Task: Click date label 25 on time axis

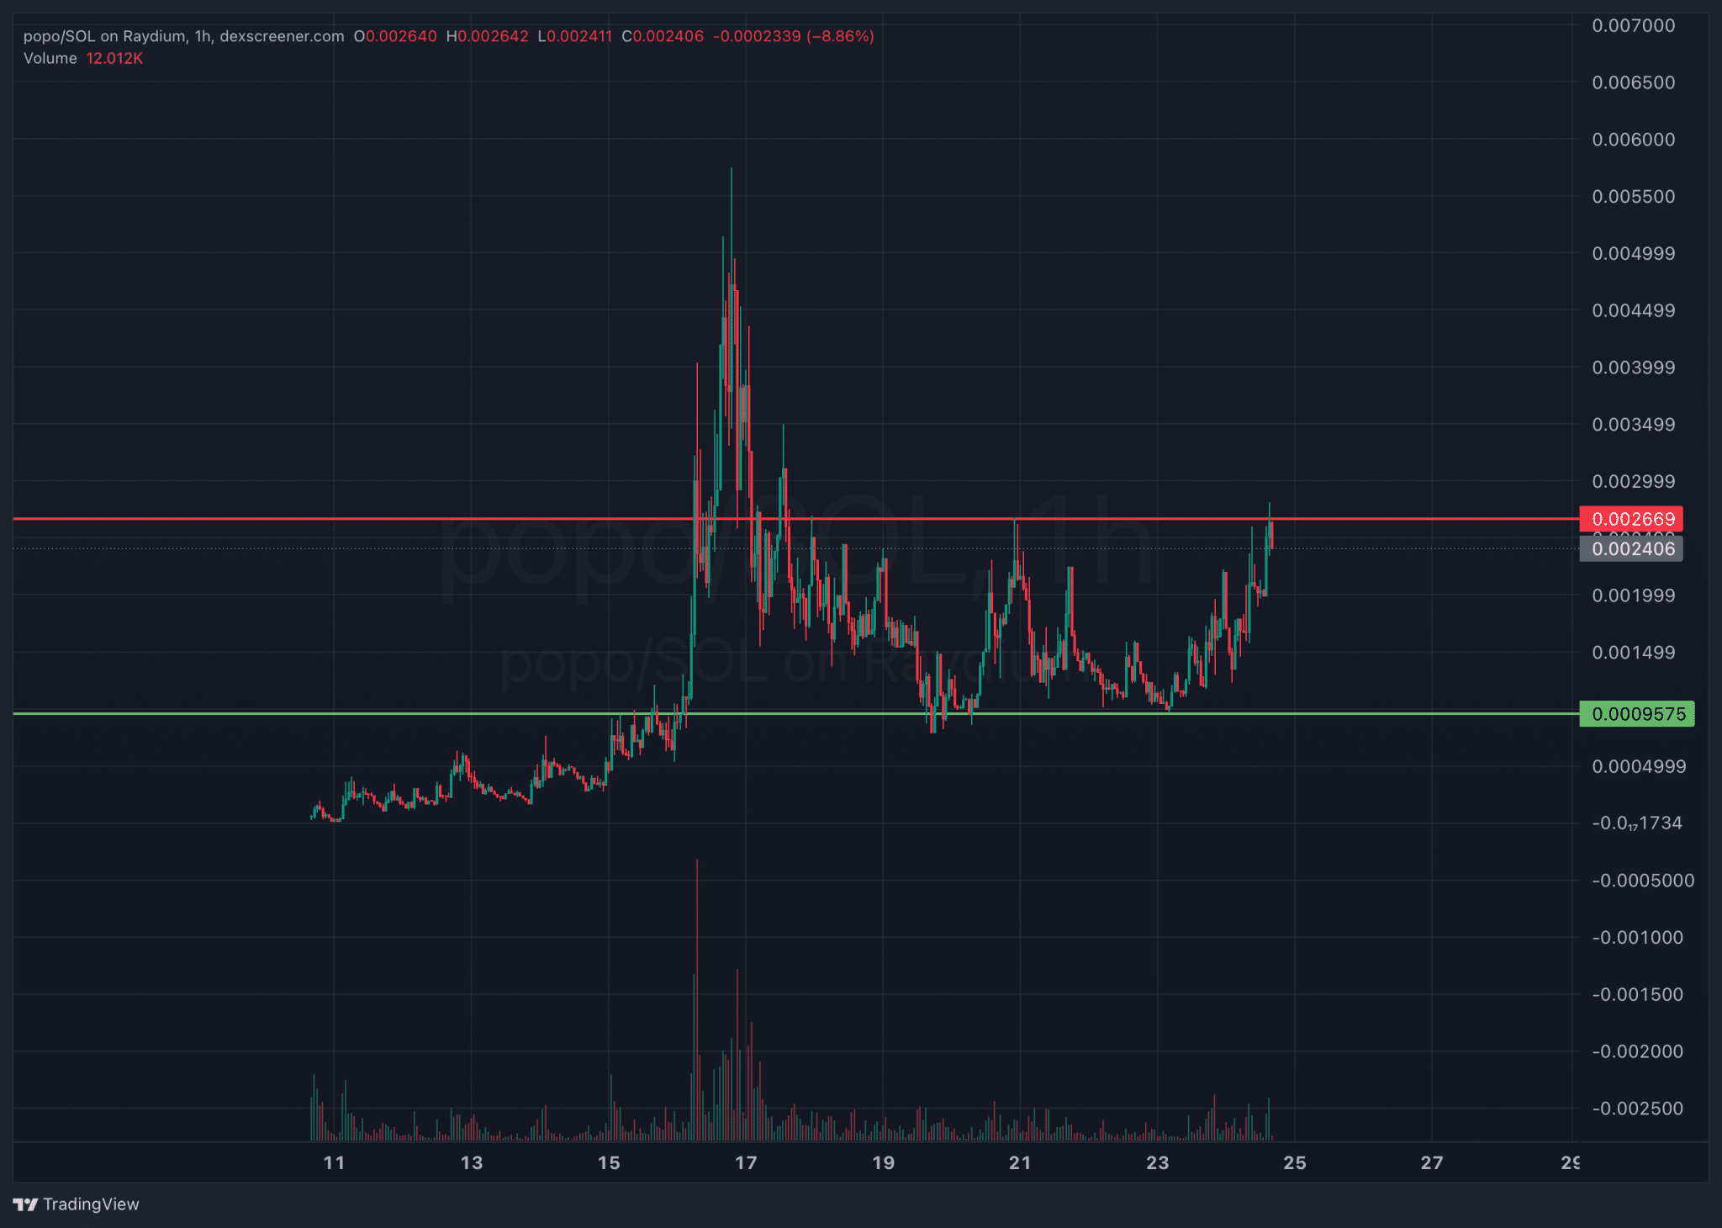Action: tap(1295, 1163)
